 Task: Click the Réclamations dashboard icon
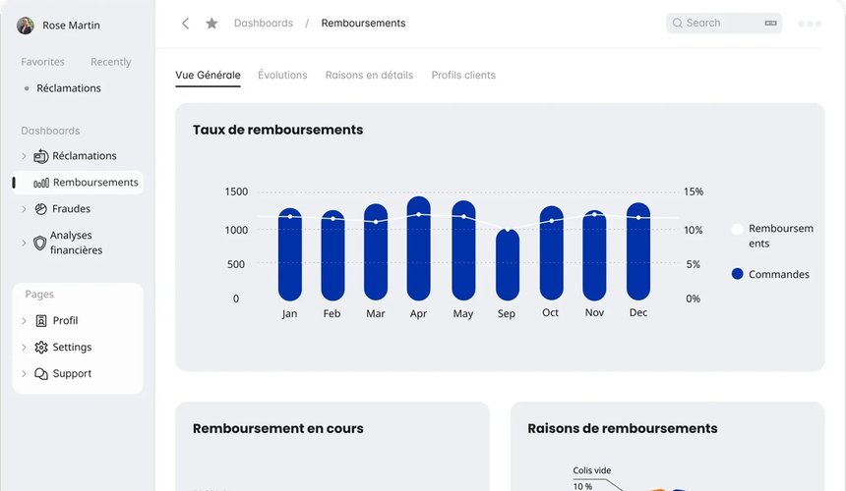[x=40, y=156]
